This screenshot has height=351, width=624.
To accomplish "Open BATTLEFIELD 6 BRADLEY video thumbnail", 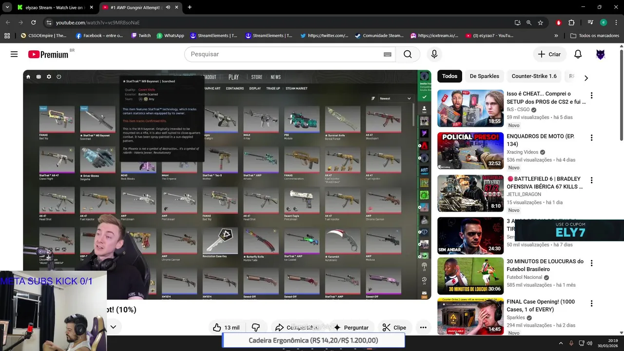I will (470, 194).
